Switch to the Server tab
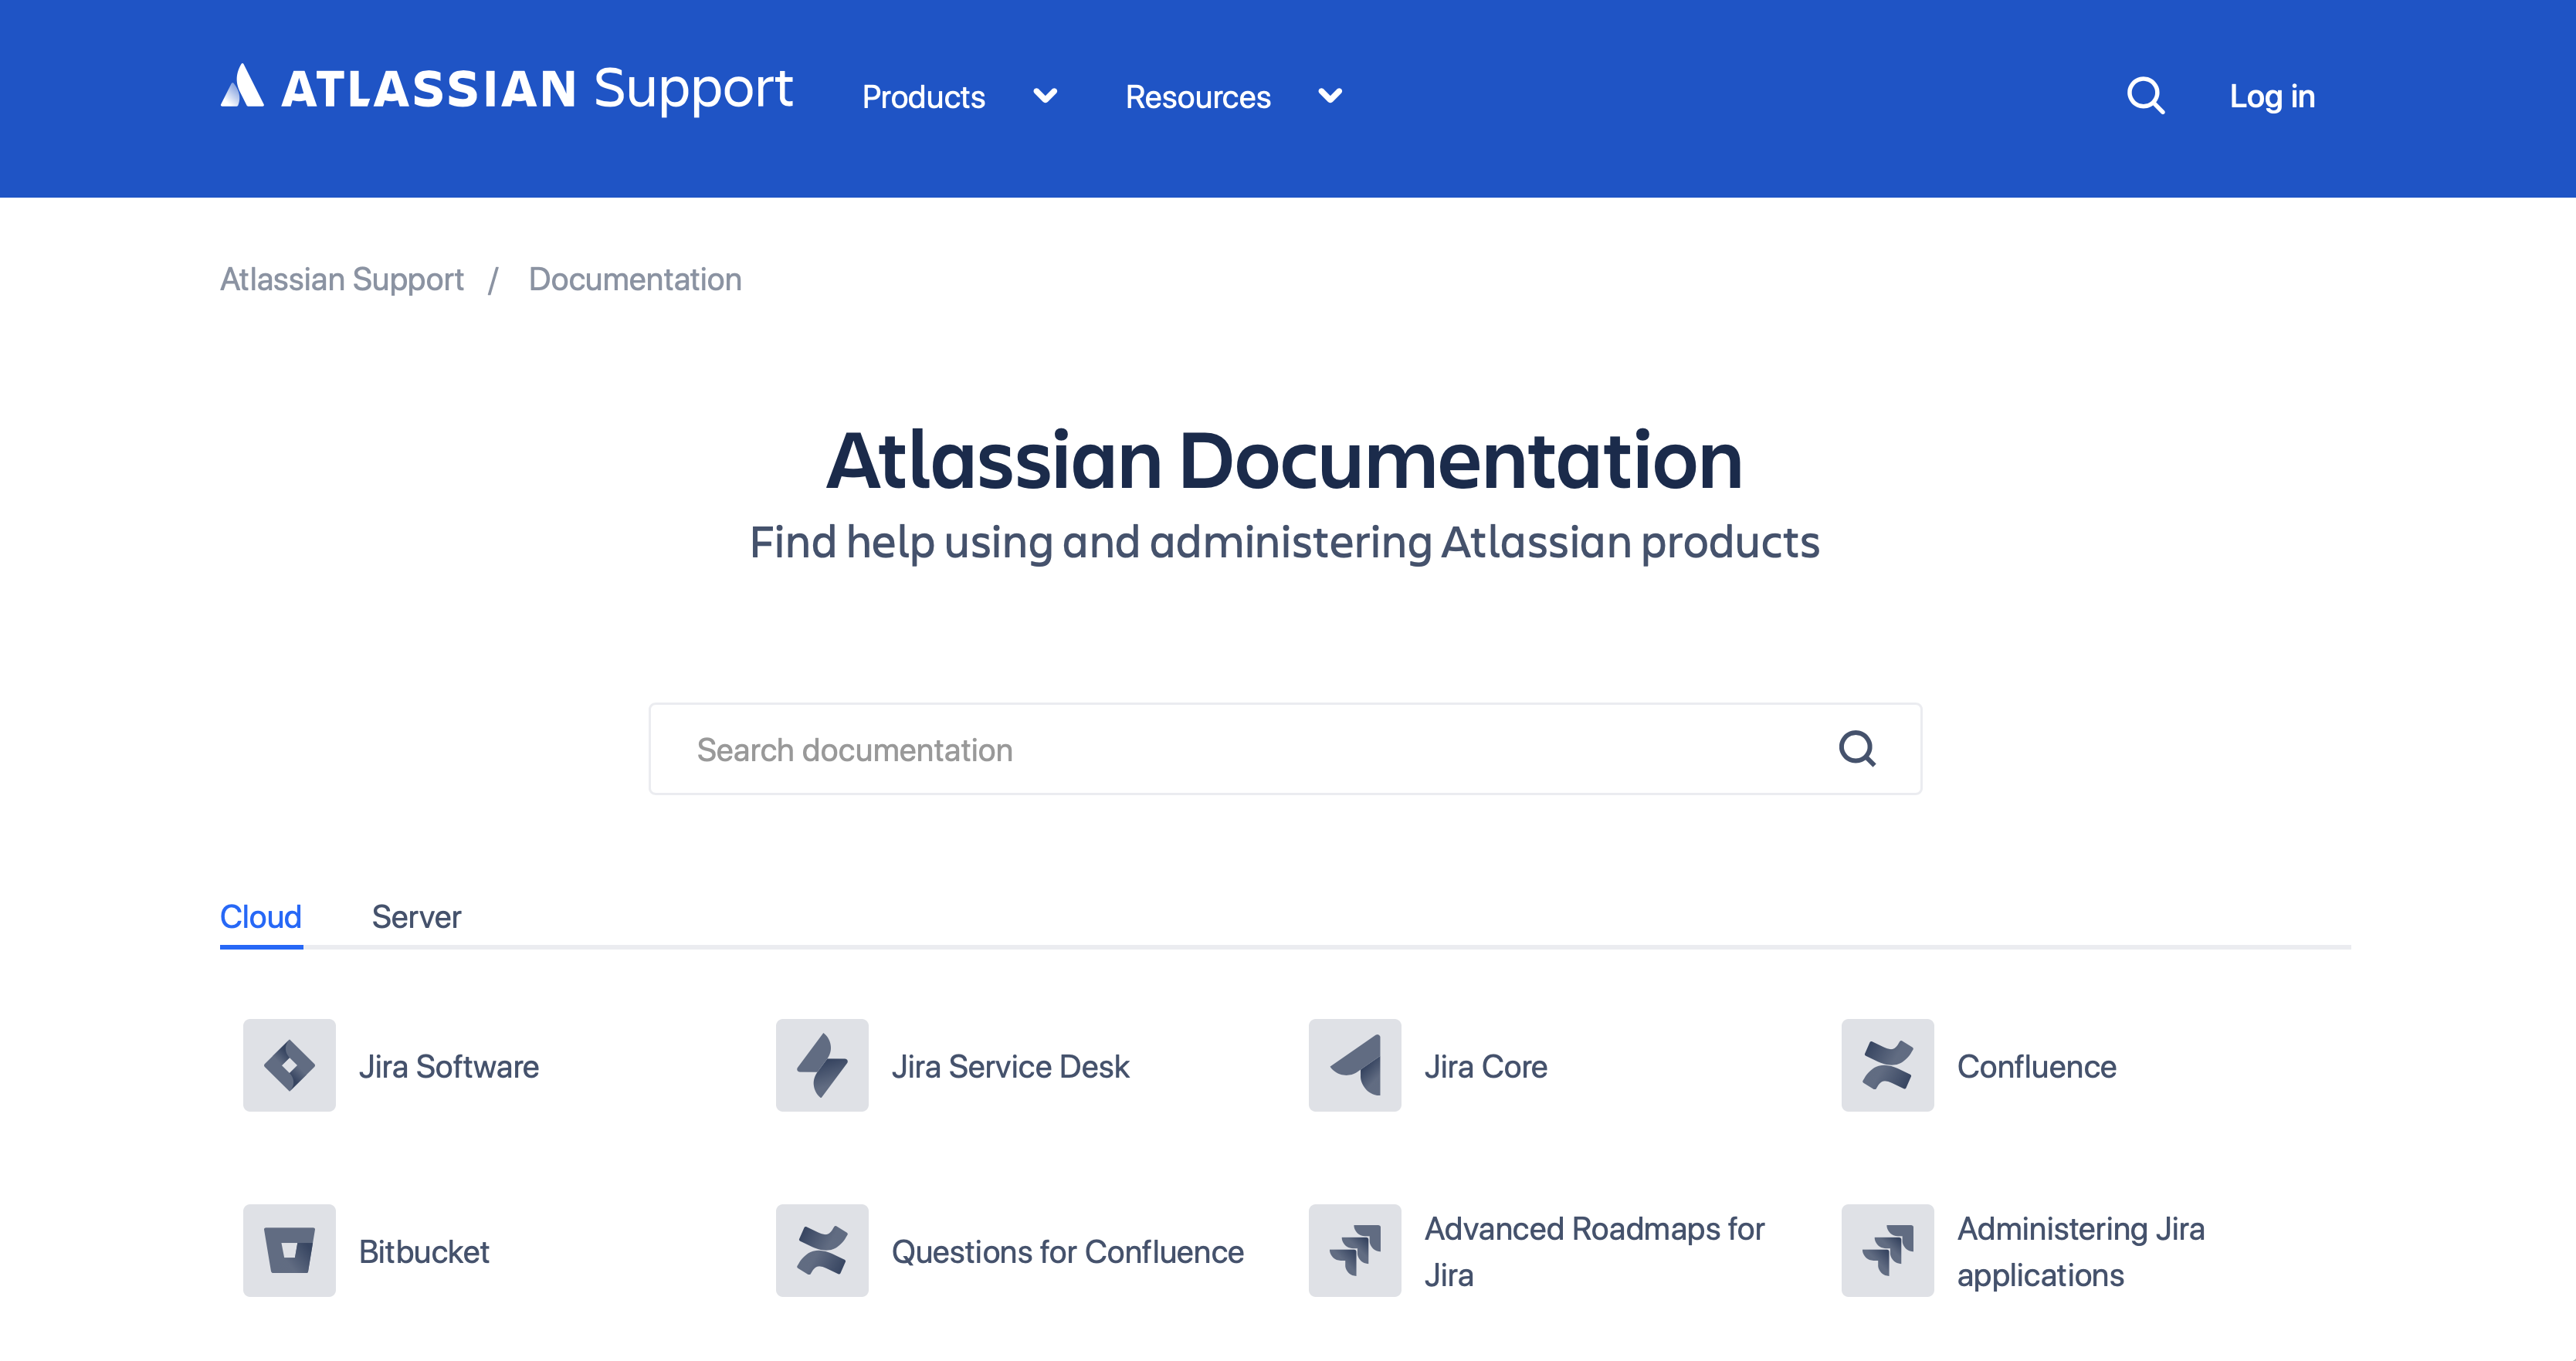Image resolution: width=2576 pixels, height=1361 pixels. tap(416, 917)
